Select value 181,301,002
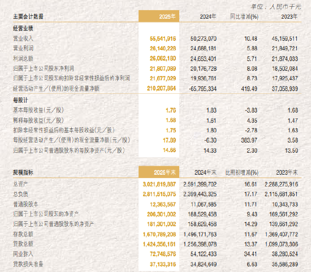This screenshot has width=311, height=272. point(162,224)
